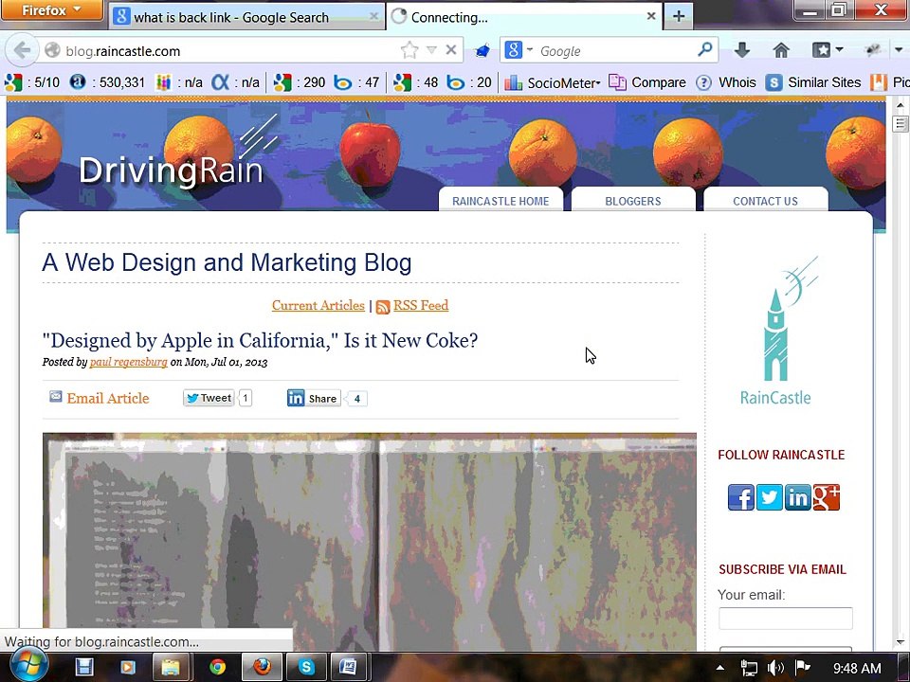The width and height of the screenshot is (910, 682).
Task: Select the tab that says Connecting...
Action: point(525,17)
